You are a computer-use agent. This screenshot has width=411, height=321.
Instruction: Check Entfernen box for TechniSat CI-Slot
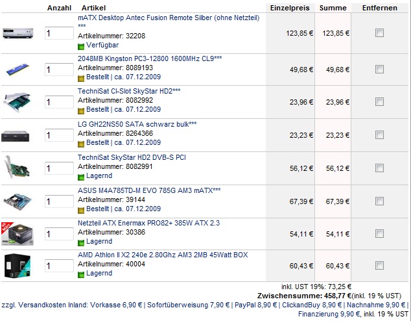[x=379, y=101]
